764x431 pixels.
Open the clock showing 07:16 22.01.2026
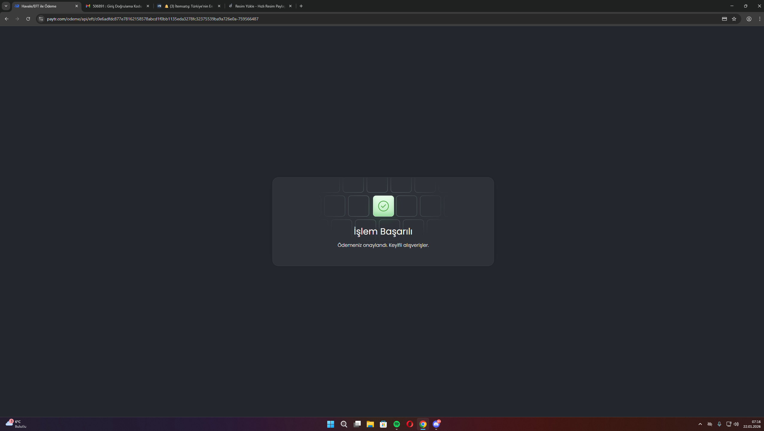click(x=752, y=424)
